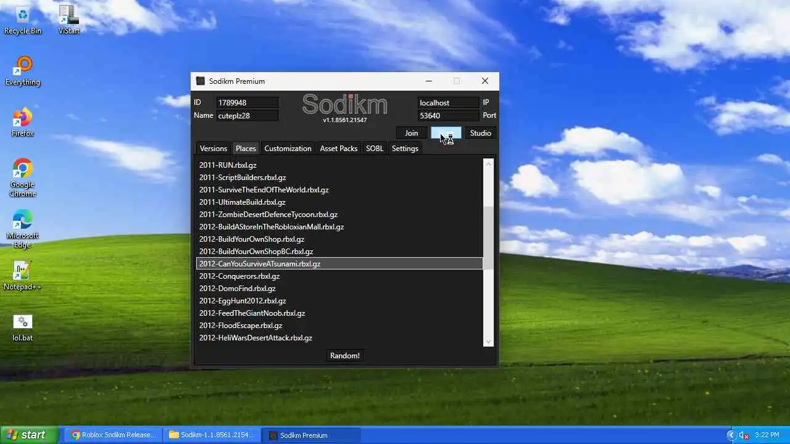Switch to the Customization tab
The width and height of the screenshot is (790, 444).
pos(288,149)
